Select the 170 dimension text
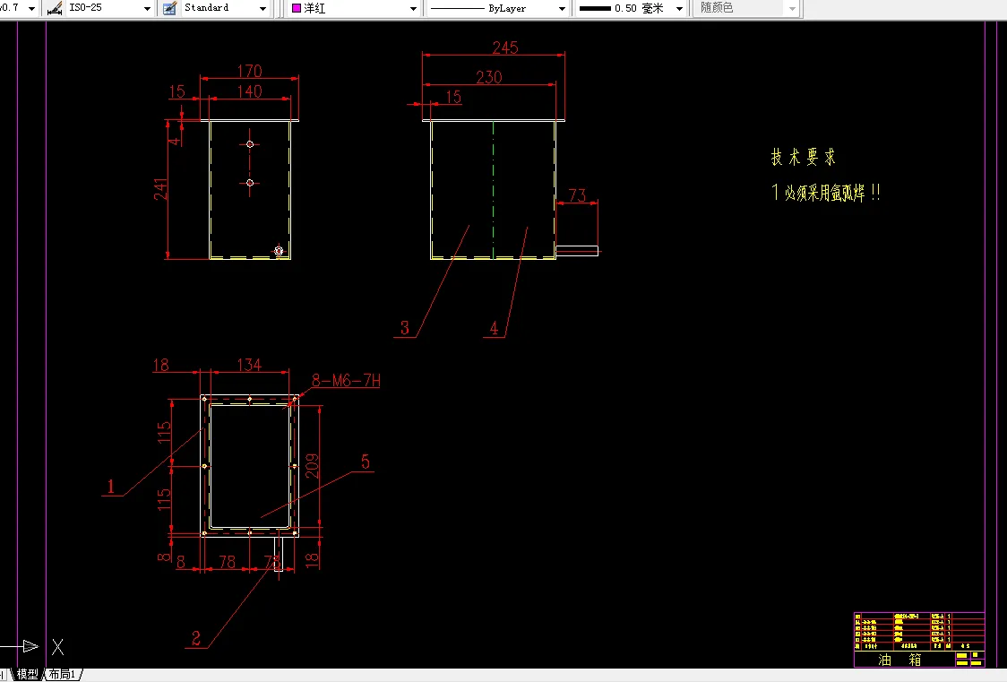 [x=249, y=70]
